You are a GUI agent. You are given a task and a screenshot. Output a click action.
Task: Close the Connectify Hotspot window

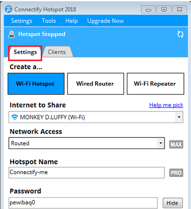tap(179, 9)
